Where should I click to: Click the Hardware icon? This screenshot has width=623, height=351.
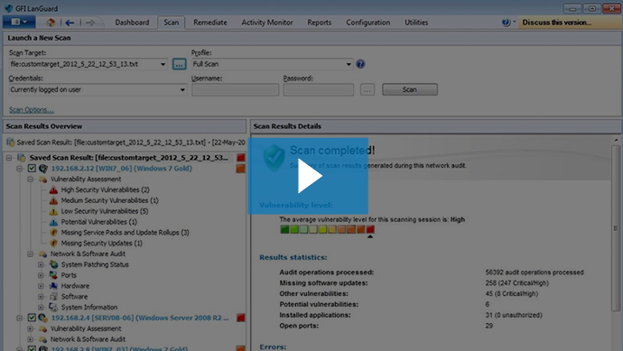pyautogui.click(x=53, y=286)
